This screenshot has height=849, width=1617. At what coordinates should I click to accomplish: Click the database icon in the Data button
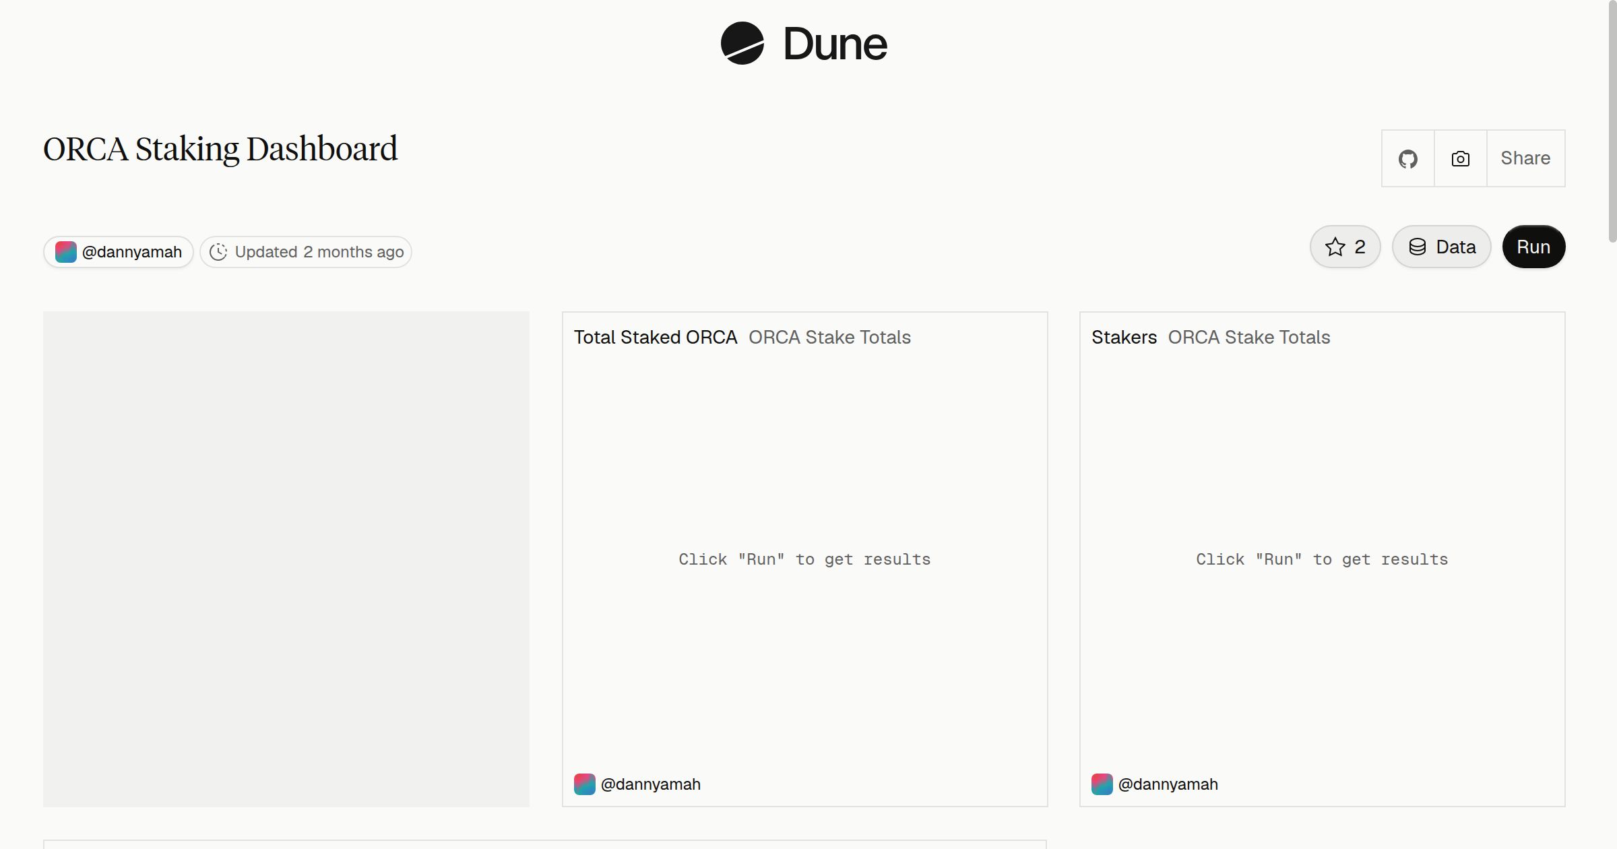tap(1418, 247)
